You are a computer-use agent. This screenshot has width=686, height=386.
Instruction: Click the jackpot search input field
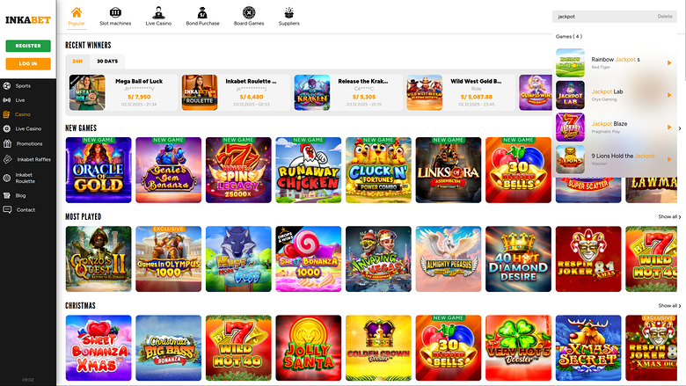point(603,17)
